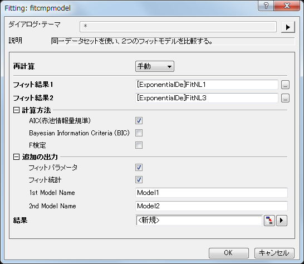The width and height of the screenshot is (304, 264).
Task: Click フィット結果2 input field
Action: pos(207,98)
